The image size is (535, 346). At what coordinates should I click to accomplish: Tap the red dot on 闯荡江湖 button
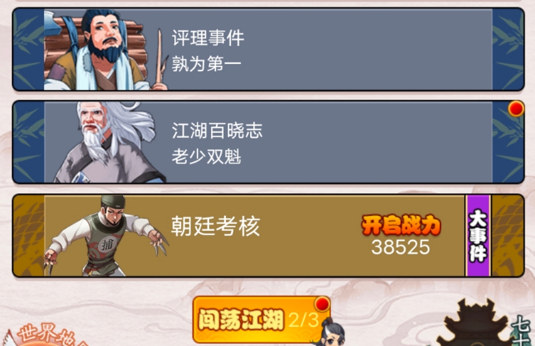click(322, 304)
